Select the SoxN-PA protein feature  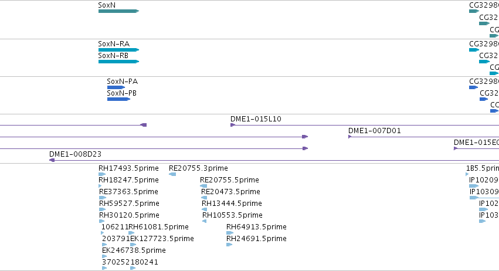[x=116, y=87]
